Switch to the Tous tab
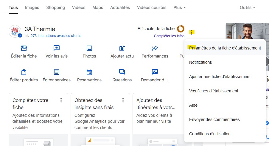Screen dimensions: 269x146 point(13,7)
